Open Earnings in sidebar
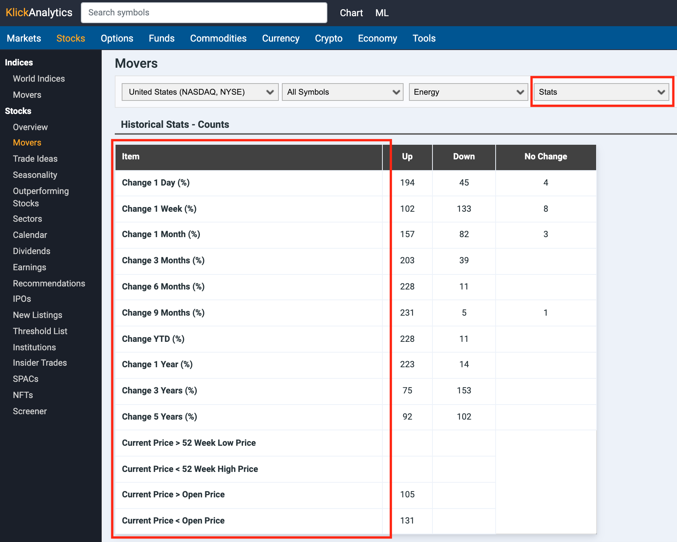The height and width of the screenshot is (542, 677). pyautogui.click(x=30, y=267)
